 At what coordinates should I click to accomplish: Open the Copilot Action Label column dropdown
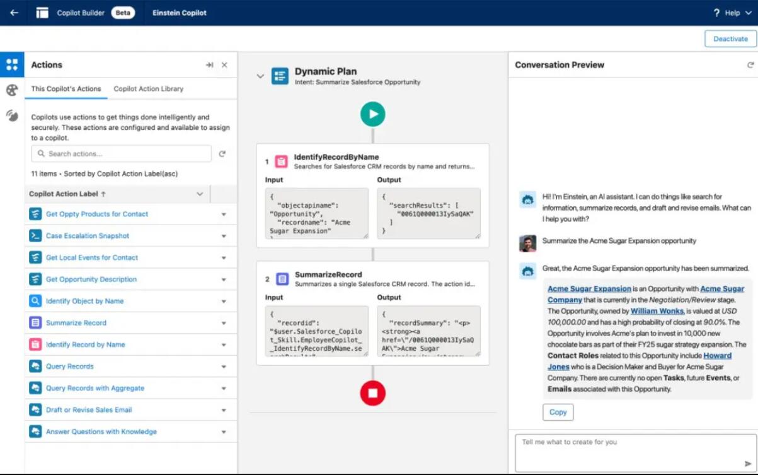click(x=200, y=194)
